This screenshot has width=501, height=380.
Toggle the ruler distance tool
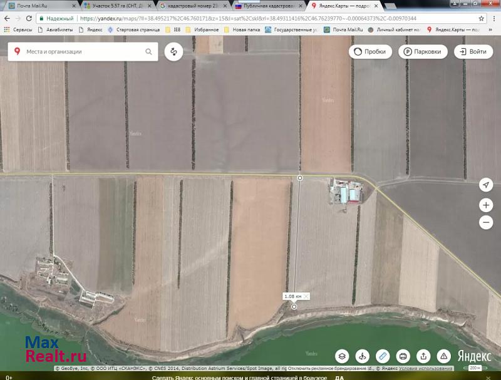click(x=383, y=356)
